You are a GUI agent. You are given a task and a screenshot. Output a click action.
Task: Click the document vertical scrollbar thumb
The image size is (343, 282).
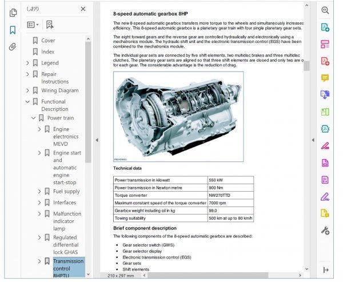[x=306, y=66]
